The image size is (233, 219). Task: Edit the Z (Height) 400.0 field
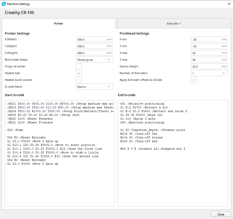(x=95, y=53)
